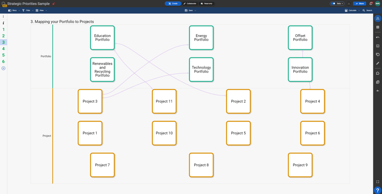Select the pencil edit icon in sidebar
This screenshot has height=194, width=382.
pyautogui.click(x=378, y=64)
